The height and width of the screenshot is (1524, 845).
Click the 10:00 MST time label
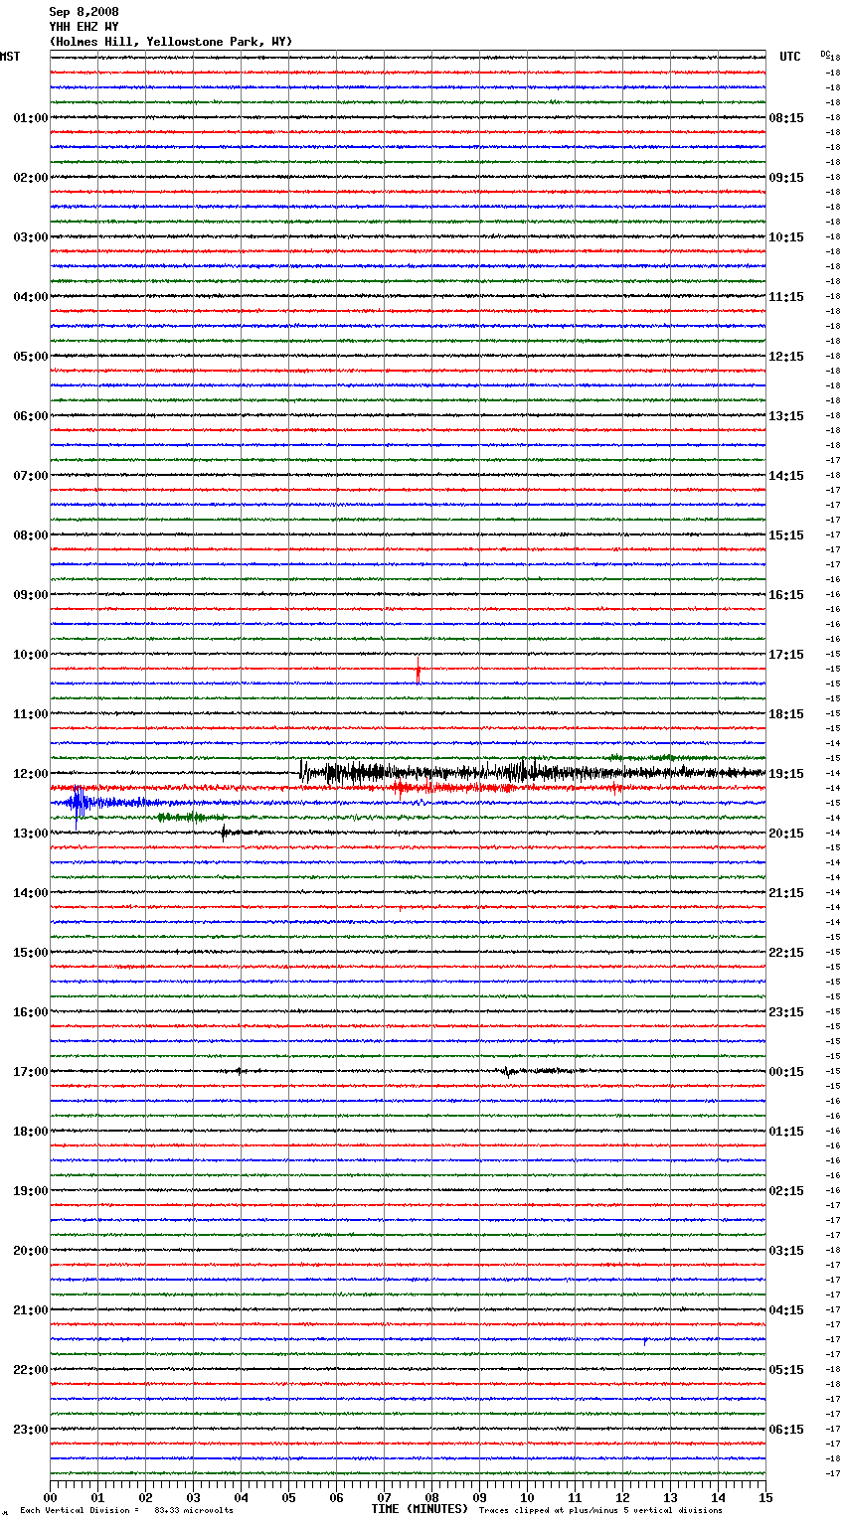click(30, 655)
